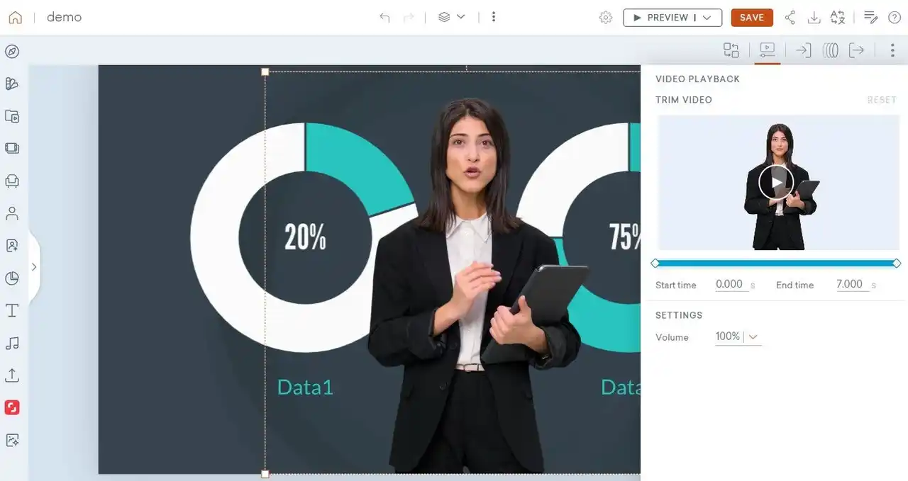Play the video in trim preview thumbnail
Viewport: 908px width, 481px height.
coord(776,182)
